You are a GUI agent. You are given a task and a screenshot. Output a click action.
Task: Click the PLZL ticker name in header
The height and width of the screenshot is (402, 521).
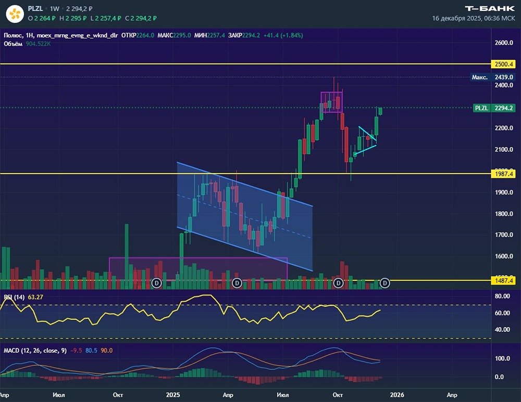tap(35, 9)
